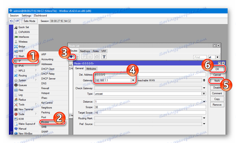Open Radius sidebar item
Screen dimensions: 236x143
(26, 100)
